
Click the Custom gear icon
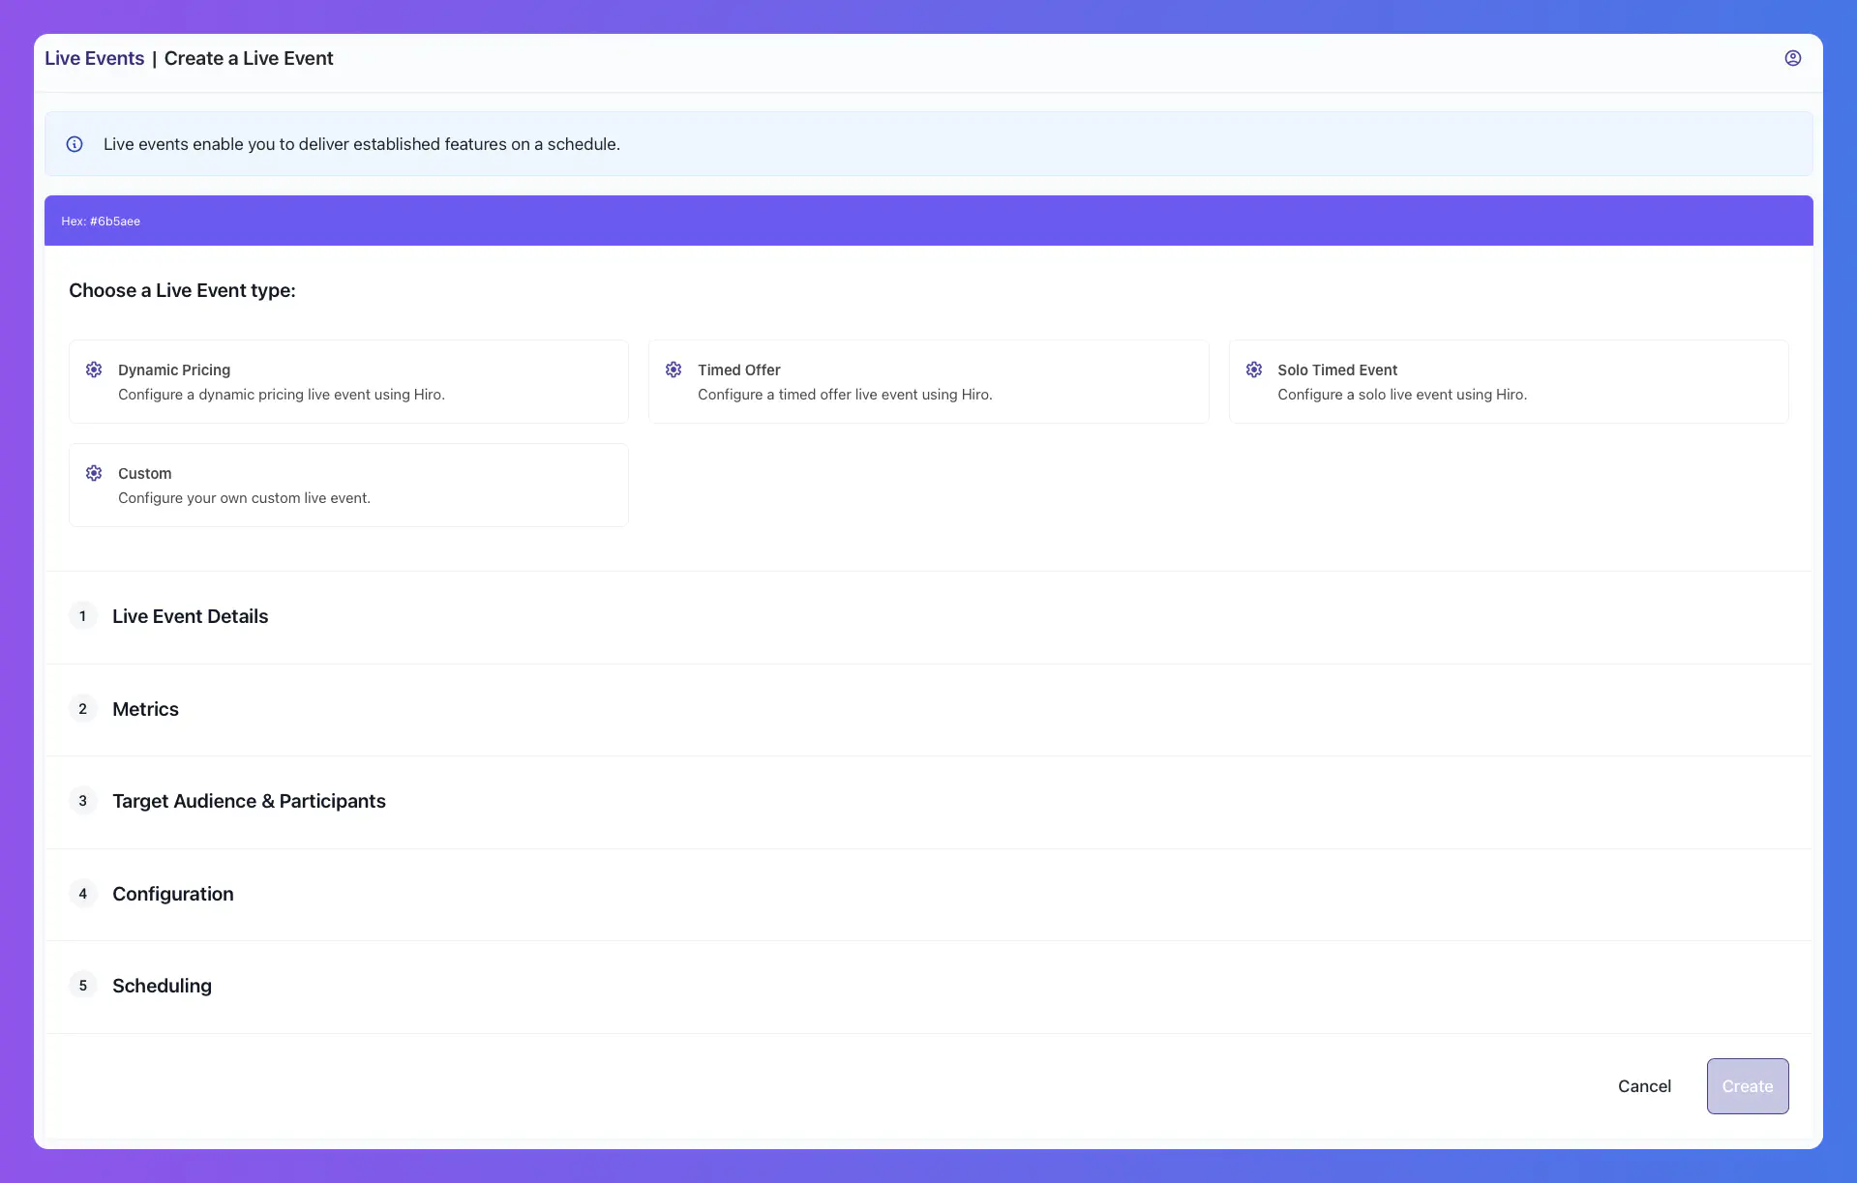click(x=94, y=473)
